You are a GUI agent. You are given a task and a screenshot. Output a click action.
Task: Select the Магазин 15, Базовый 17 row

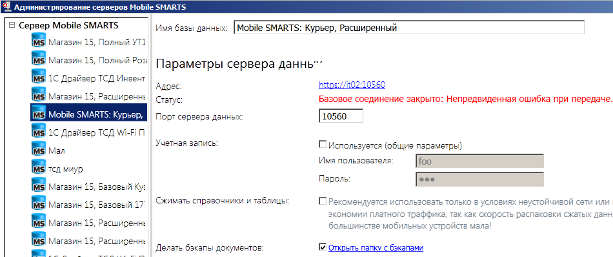89,204
